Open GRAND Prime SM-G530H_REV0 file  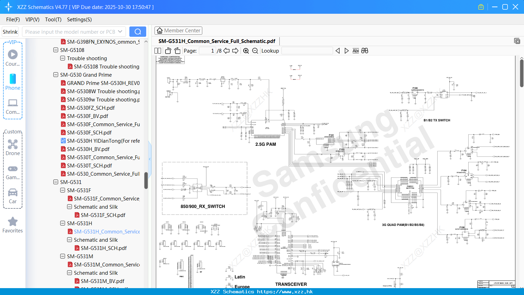pos(100,83)
